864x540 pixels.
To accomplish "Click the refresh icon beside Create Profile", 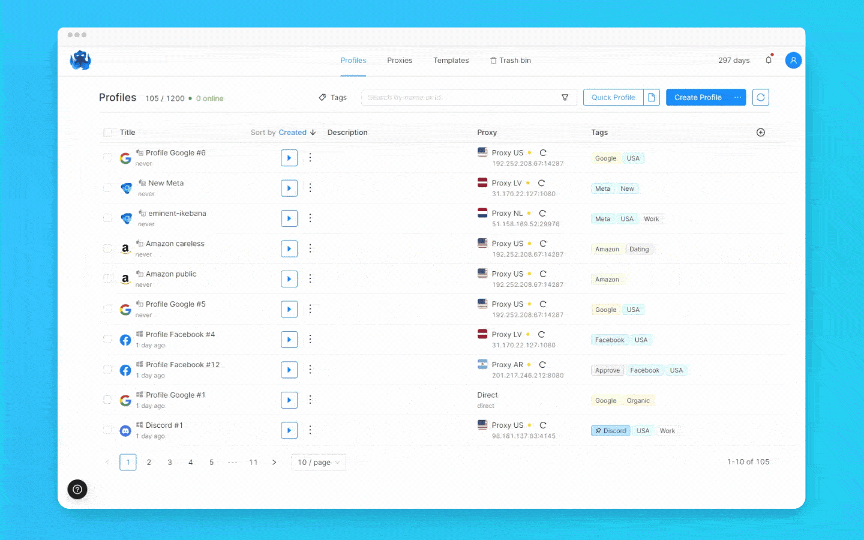I will [x=760, y=97].
